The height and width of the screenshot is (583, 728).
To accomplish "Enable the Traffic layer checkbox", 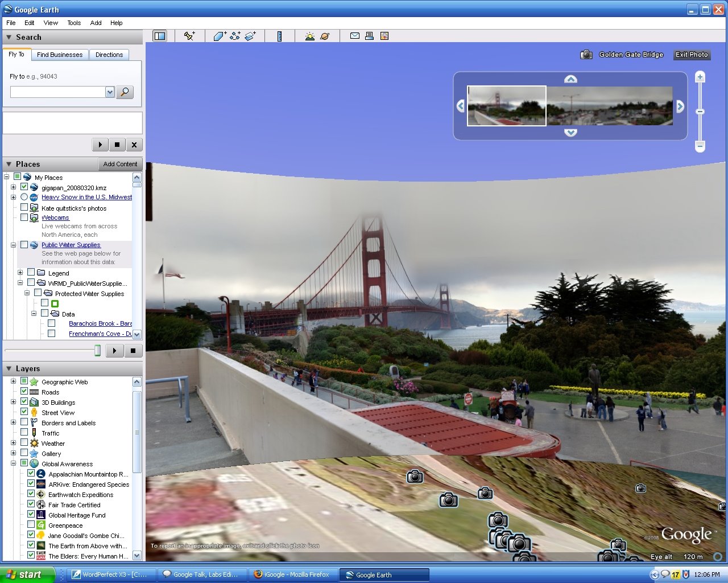I will click(x=24, y=432).
